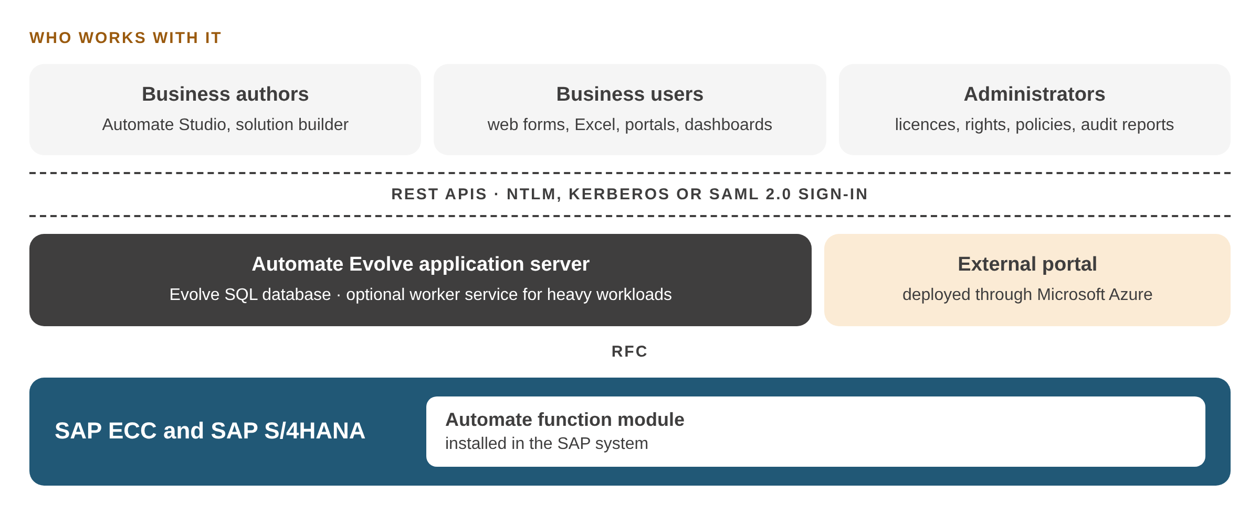Screen dimensions: 1260x515
Task: Click the Evolve SQL database description line
Action: [421, 295]
